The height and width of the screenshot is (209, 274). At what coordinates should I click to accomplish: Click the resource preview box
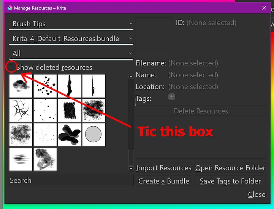coord(154,36)
